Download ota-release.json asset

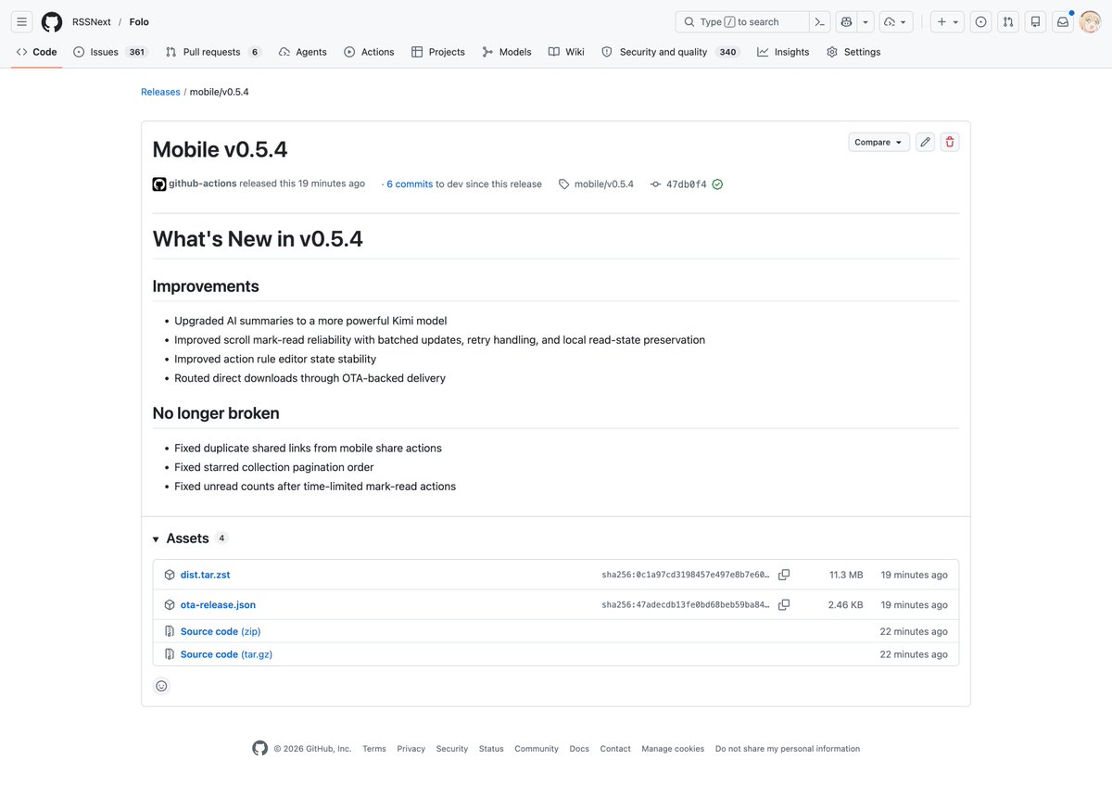coord(218,604)
